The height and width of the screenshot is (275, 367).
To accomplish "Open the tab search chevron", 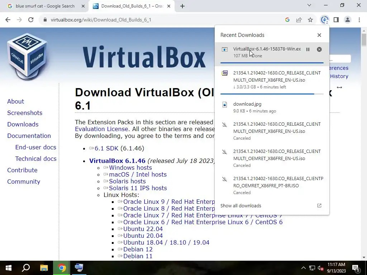I will (309, 5).
